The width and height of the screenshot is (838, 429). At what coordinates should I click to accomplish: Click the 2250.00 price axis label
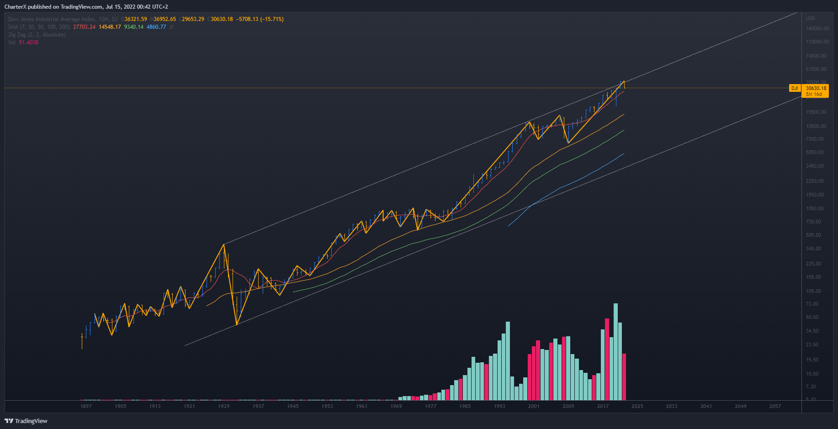pyautogui.click(x=815, y=181)
